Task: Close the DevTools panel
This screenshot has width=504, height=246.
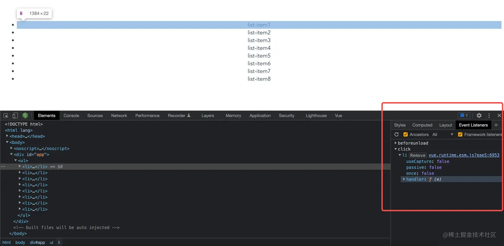Action: [499, 115]
